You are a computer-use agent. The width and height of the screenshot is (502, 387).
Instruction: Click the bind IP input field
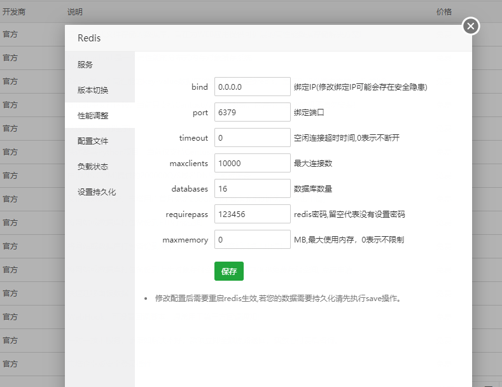tap(253, 87)
